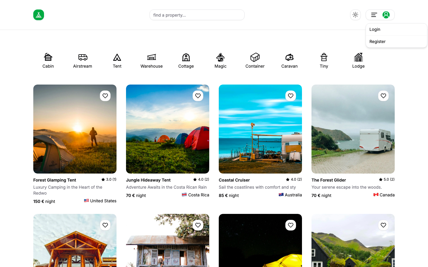Open the Forest Glamping Tent photo
This screenshot has height=267, width=428.
pyautogui.click(x=75, y=129)
